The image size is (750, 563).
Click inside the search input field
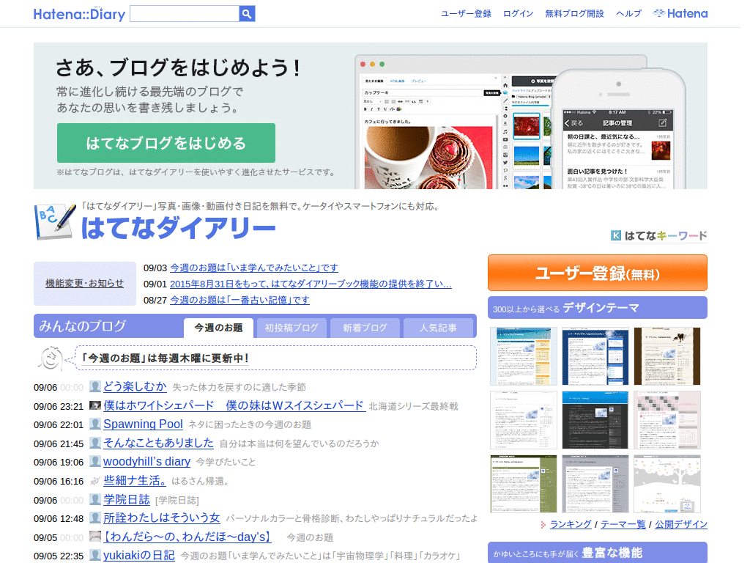[184, 13]
